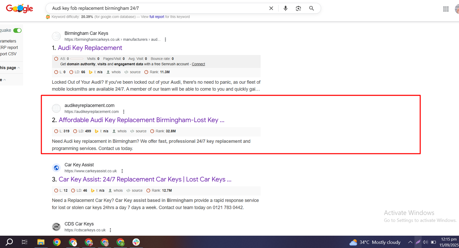Toggle the SEOquake switch off
Screen dimensions: 459x248
(17, 30)
